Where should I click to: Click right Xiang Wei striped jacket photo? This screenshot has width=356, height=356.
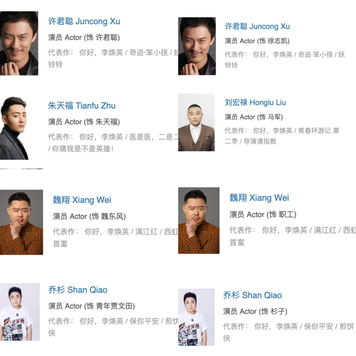pyautogui.click(x=199, y=221)
